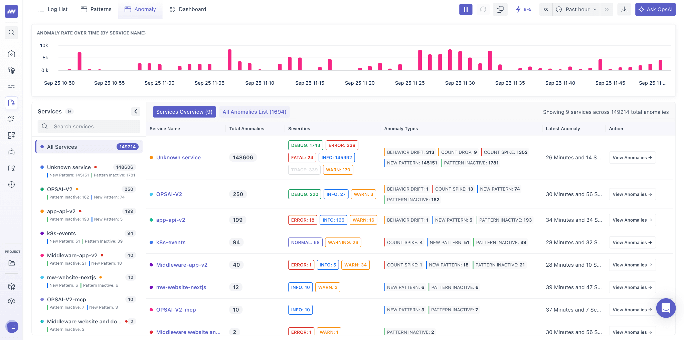Step time range forward with double-right chevron
This screenshot has width=684, height=340.
pos(607,9)
